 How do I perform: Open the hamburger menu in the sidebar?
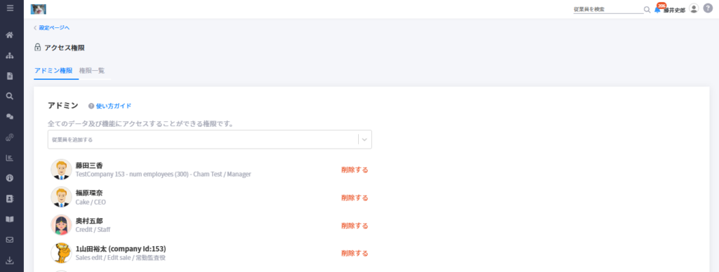pos(10,8)
